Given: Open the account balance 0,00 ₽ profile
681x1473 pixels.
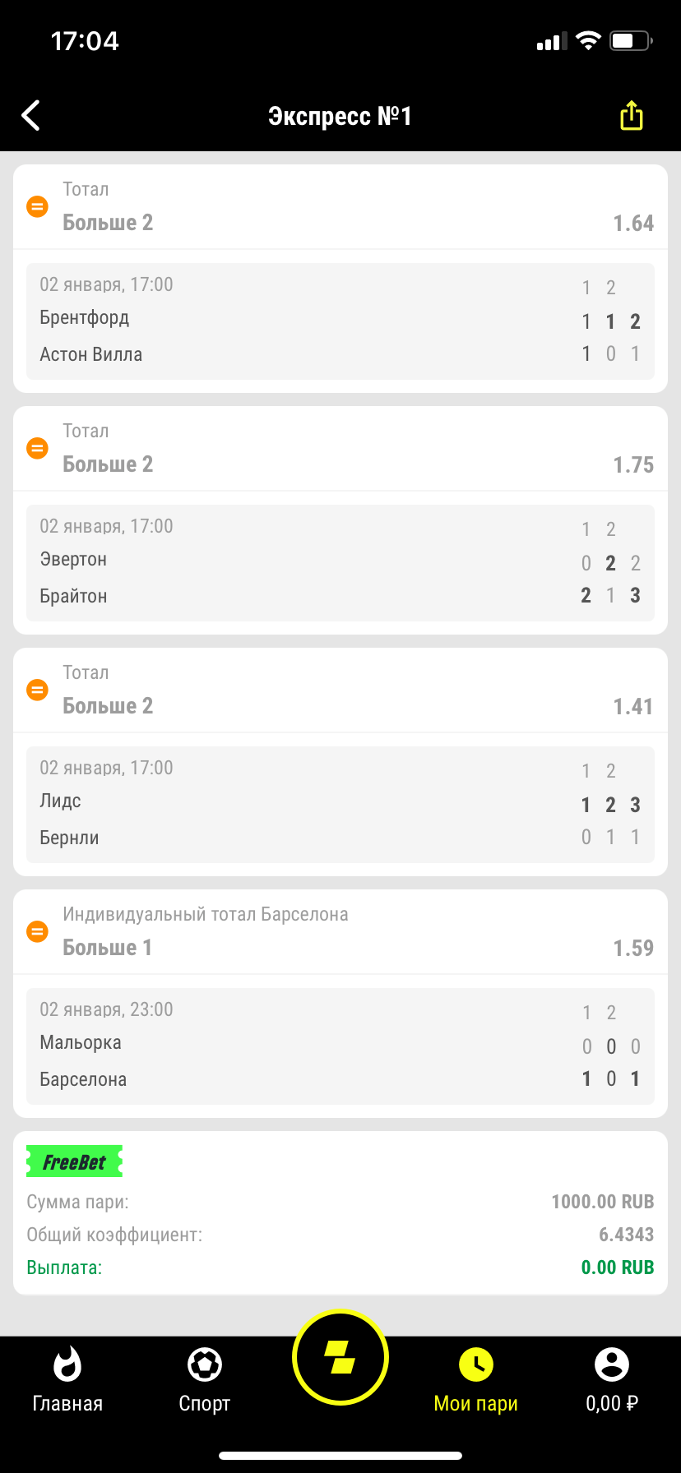Looking at the screenshot, I should [x=612, y=1379].
